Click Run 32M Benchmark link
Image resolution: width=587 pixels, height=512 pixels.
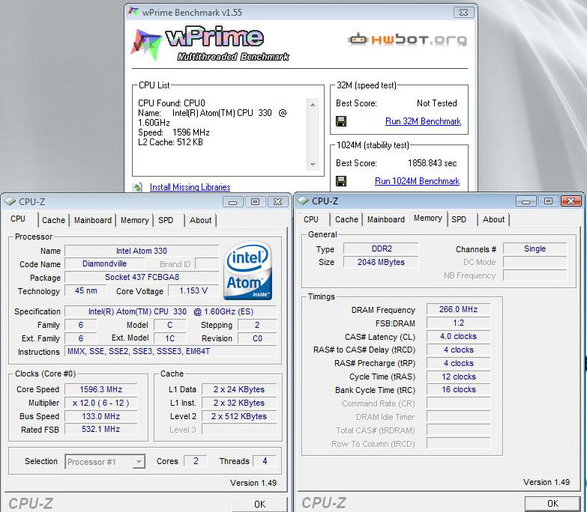pos(423,121)
